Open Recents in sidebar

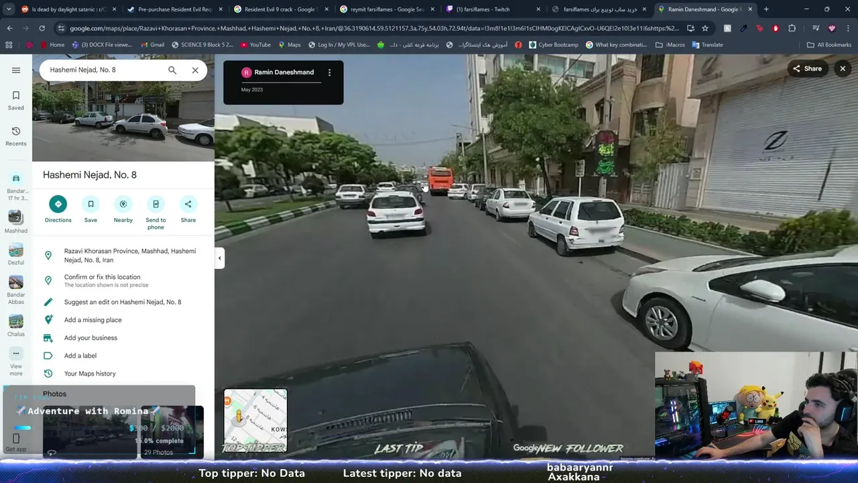[x=16, y=136]
